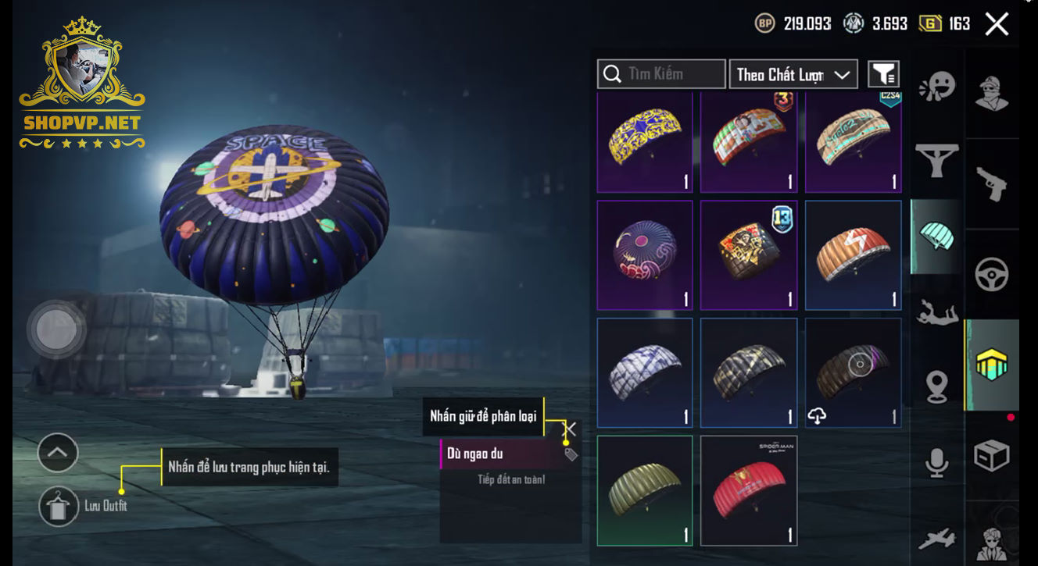The image size is (1038, 566).
Task: Select the microphone voice pack category
Action: (937, 462)
